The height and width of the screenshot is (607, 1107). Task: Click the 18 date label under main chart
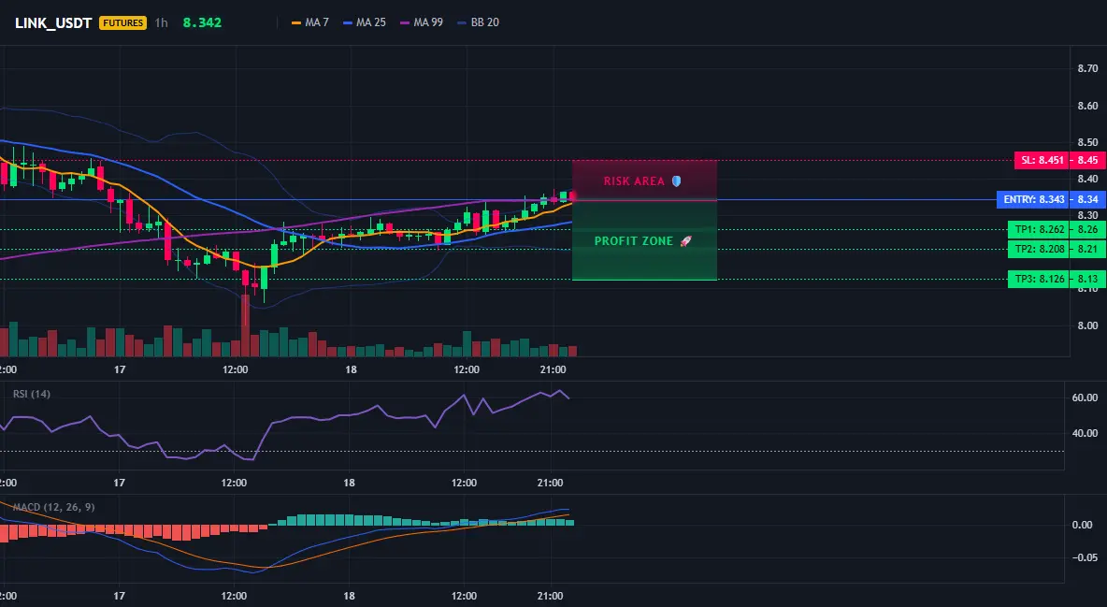point(351,369)
